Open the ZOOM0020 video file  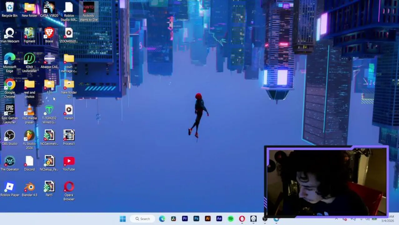pos(69,35)
